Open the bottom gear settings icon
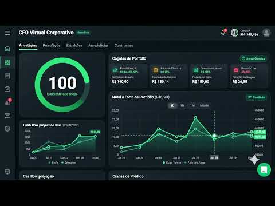275x206 pixels. (x=7, y=172)
